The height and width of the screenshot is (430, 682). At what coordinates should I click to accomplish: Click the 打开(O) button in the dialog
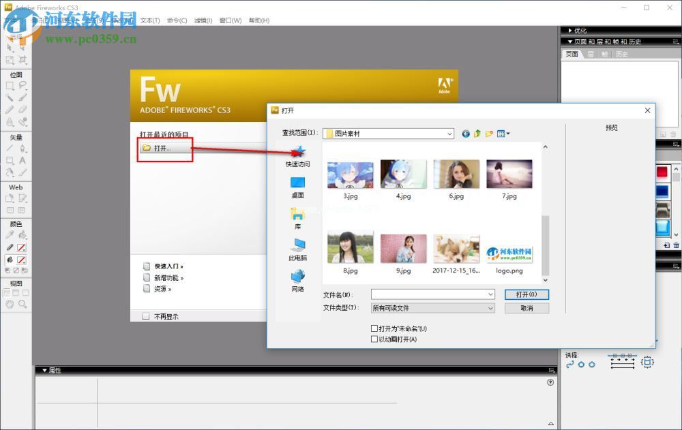coord(526,294)
